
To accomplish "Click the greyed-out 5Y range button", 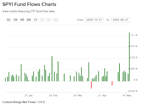I will click(49, 20).
